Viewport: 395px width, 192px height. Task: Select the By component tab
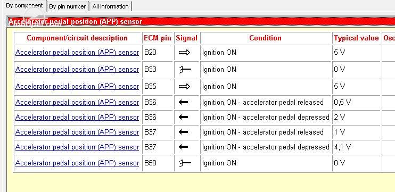24,6
